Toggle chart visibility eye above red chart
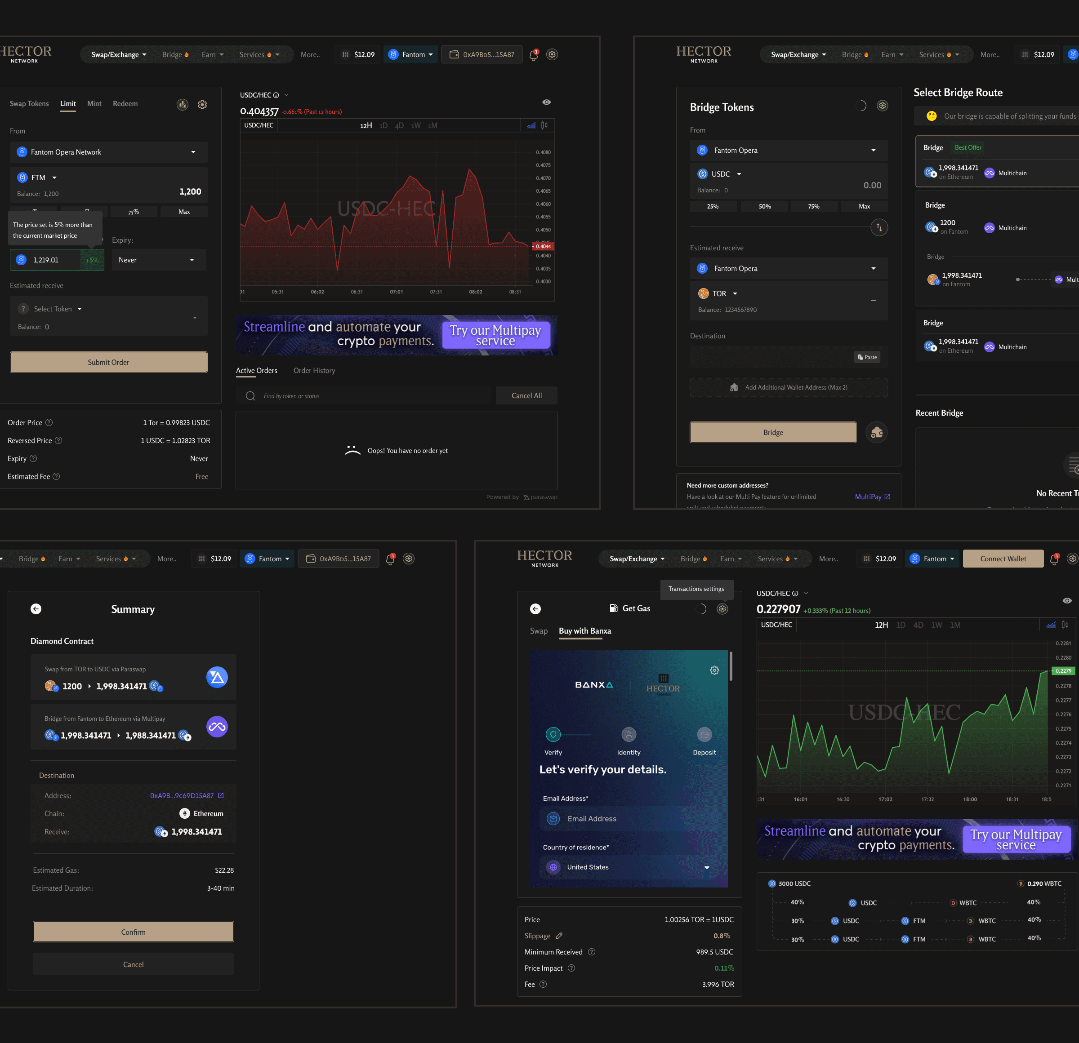Screen dimensions: 1079x1043 pos(546,102)
